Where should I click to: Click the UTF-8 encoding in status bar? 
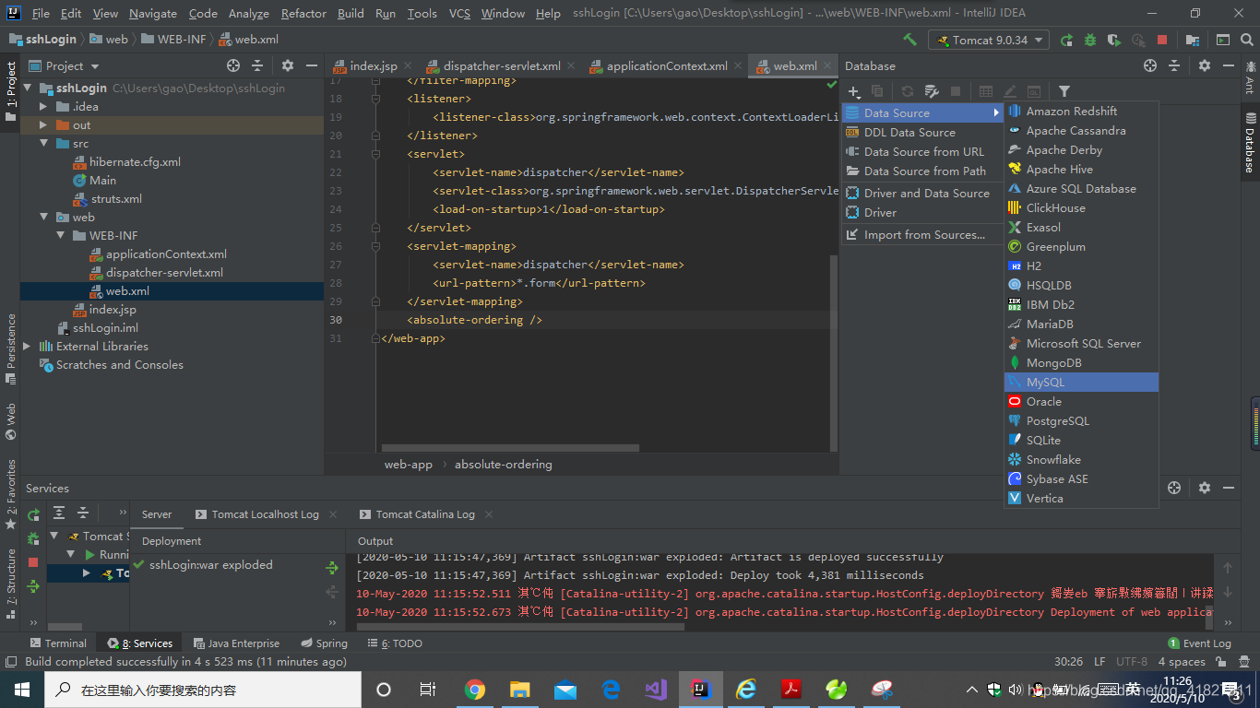(1132, 662)
